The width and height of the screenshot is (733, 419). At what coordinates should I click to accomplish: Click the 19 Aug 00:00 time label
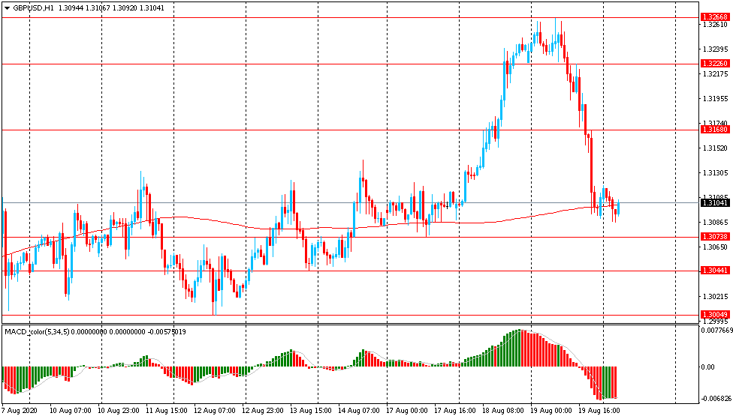tap(551, 411)
